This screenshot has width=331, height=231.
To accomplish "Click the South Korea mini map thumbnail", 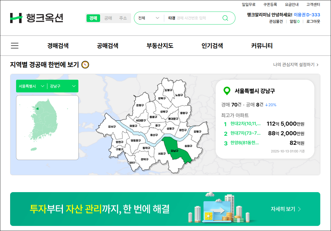I will coord(47,127).
